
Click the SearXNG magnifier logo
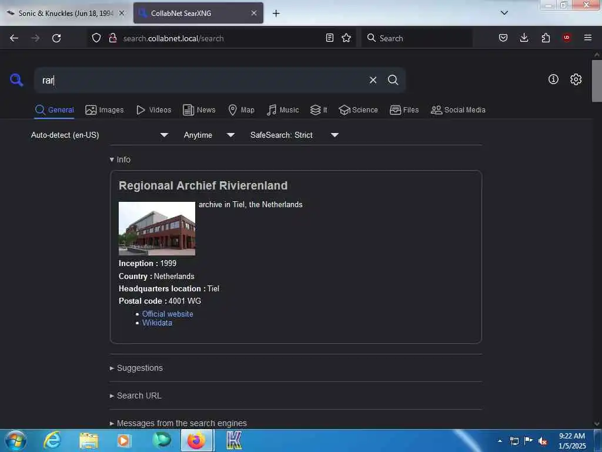coord(16,80)
